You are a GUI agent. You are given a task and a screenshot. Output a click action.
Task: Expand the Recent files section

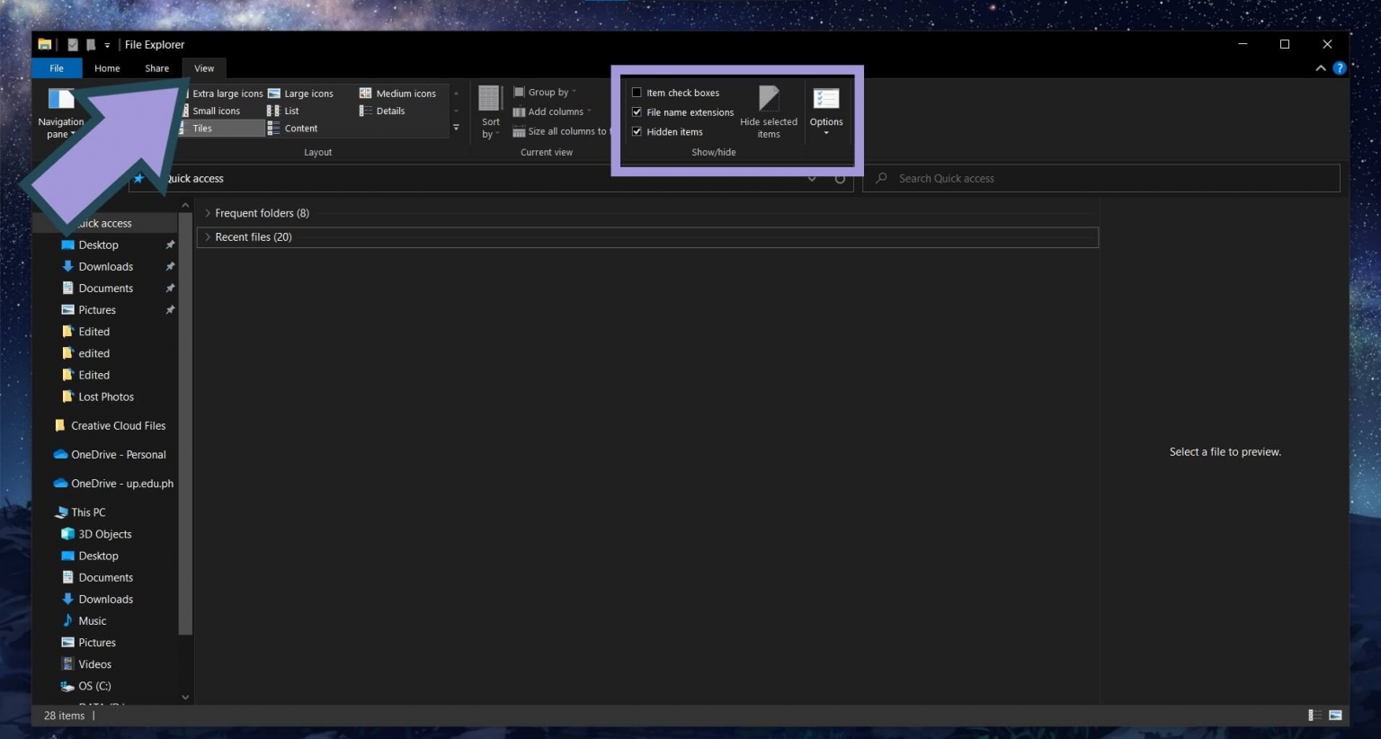coord(208,236)
